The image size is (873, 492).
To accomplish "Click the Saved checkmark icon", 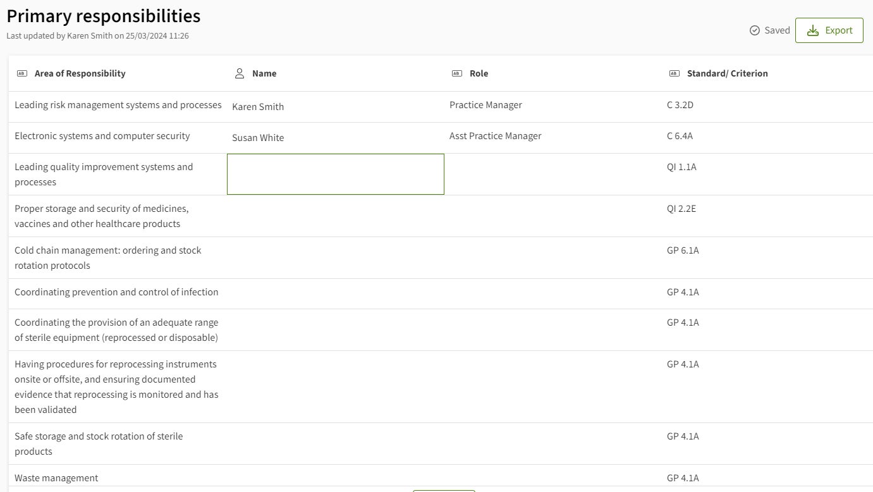I will click(x=754, y=30).
